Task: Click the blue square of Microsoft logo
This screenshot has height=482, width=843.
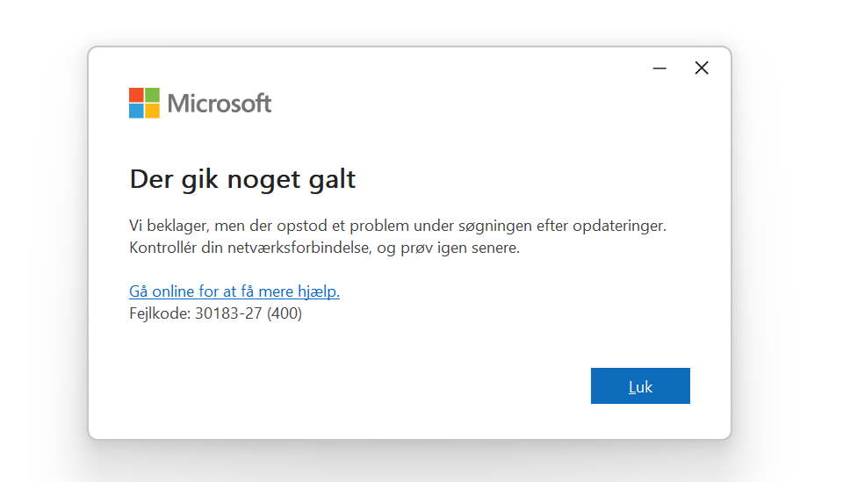Action: coord(137,111)
